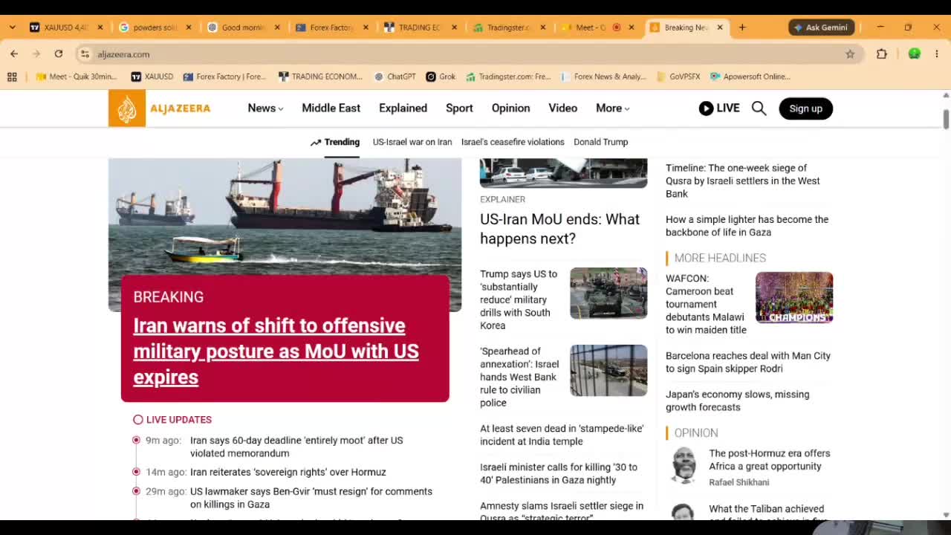Viewport: 951px width, 535px height.
Task: Open the apps grid in bookmarks bar
Action: tap(12, 77)
